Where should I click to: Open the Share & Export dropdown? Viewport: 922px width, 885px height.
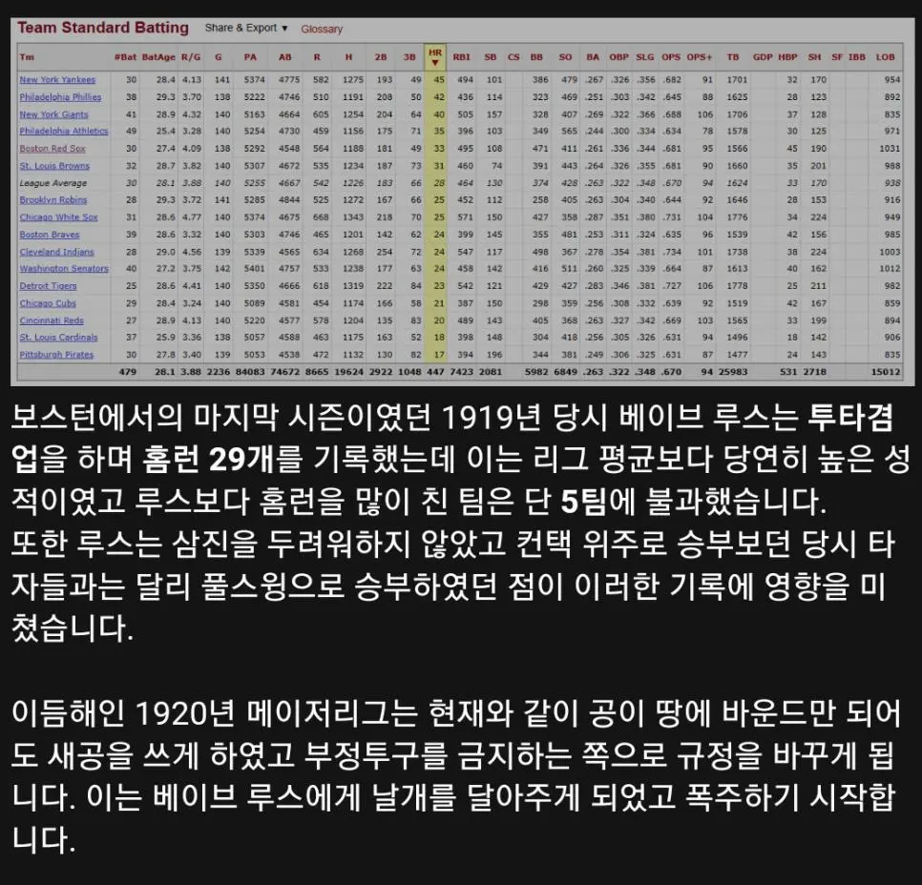246,29
